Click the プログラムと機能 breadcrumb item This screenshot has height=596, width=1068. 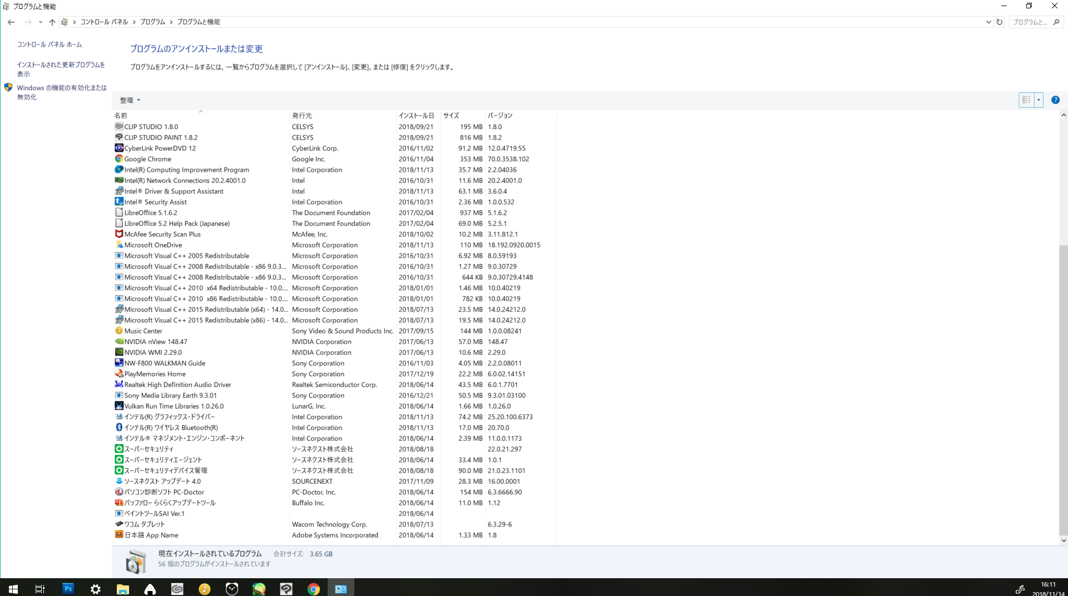[199, 22]
